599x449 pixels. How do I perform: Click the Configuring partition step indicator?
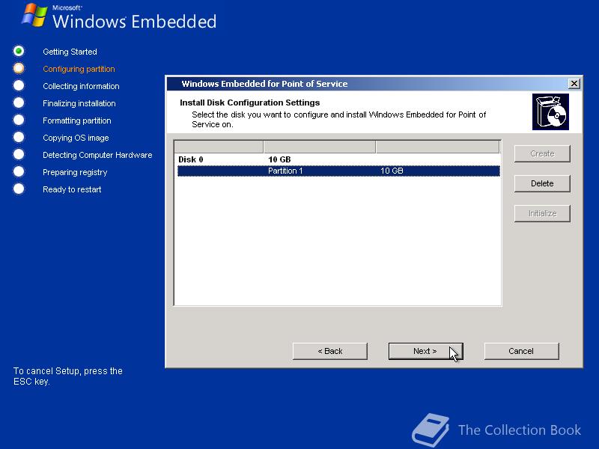click(x=18, y=68)
